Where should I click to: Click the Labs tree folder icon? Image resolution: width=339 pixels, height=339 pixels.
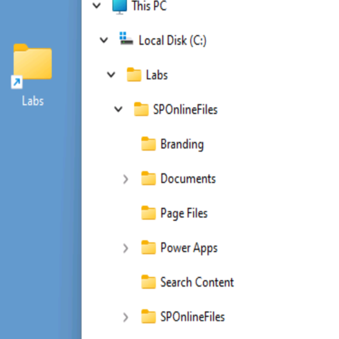pos(134,75)
